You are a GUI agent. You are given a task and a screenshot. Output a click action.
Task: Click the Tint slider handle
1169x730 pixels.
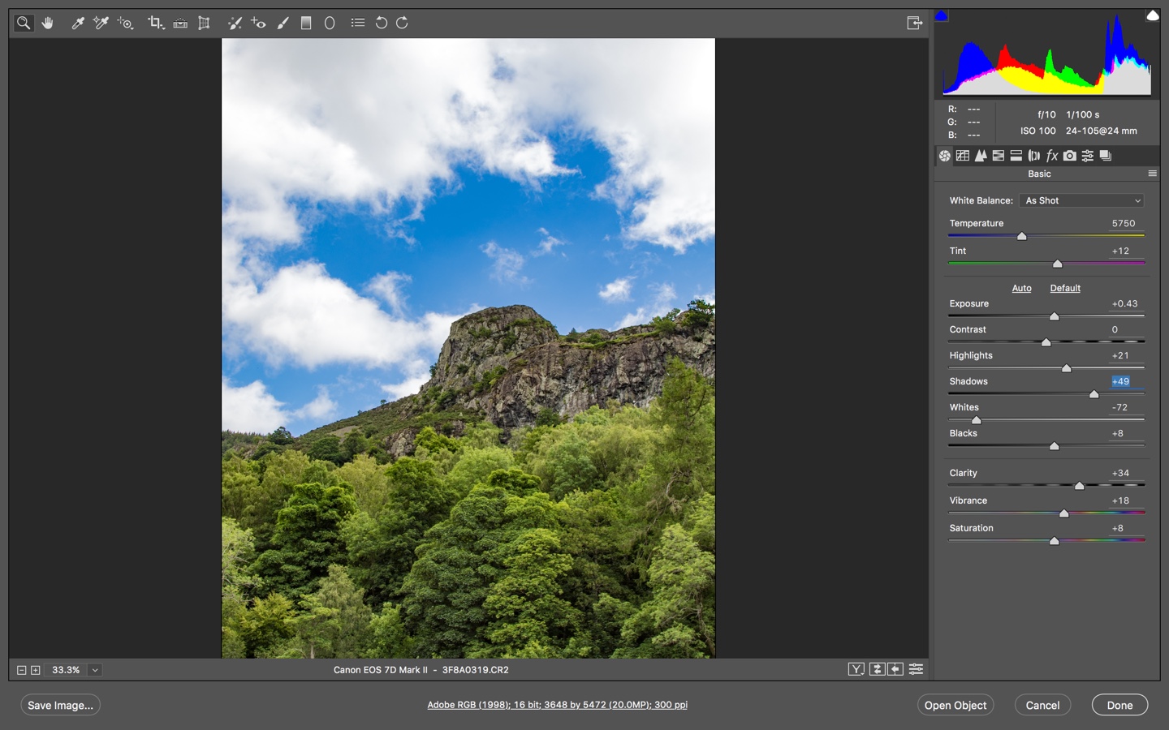pyautogui.click(x=1057, y=264)
